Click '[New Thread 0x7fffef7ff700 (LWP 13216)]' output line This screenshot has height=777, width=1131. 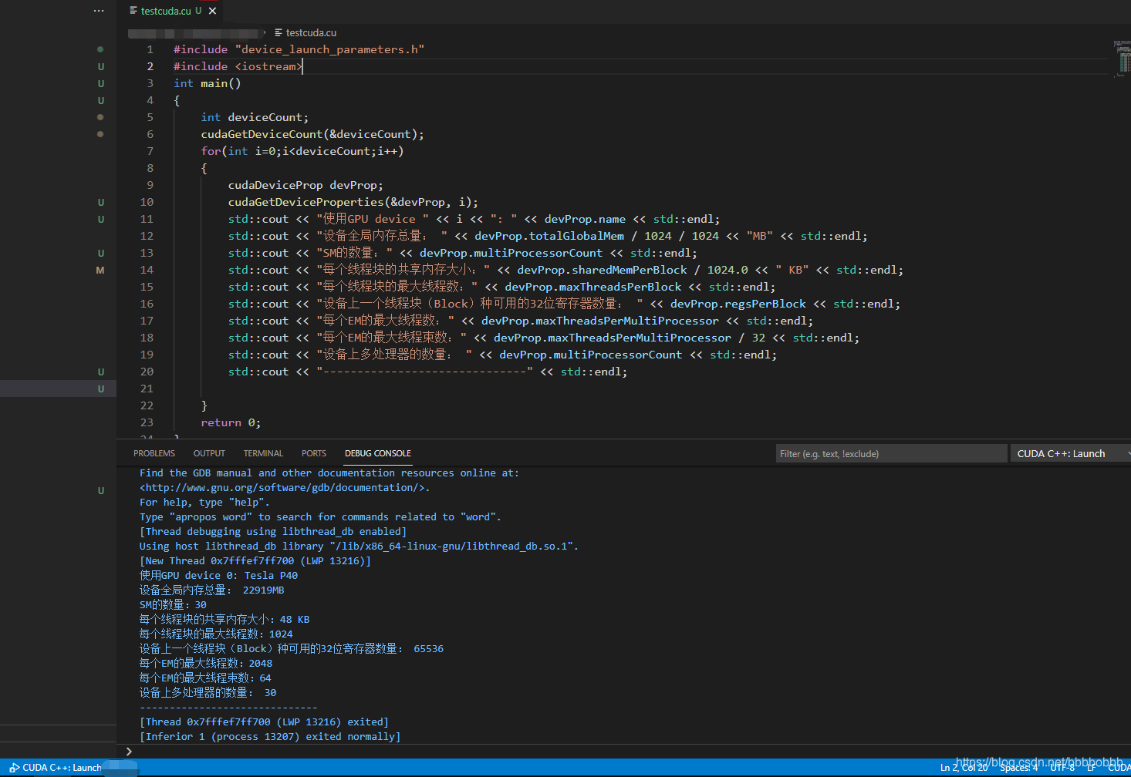[x=255, y=560]
